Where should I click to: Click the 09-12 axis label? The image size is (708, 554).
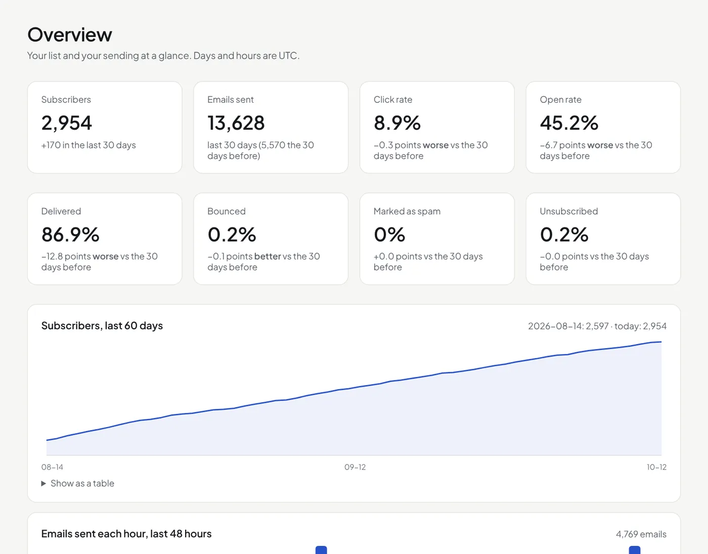(355, 467)
